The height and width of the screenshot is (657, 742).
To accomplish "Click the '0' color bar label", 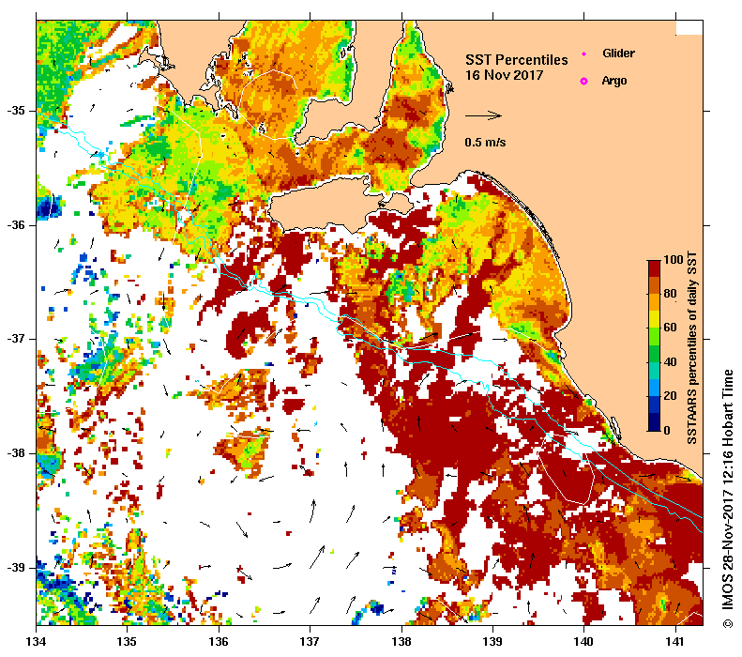I will (x=667, y=430).
